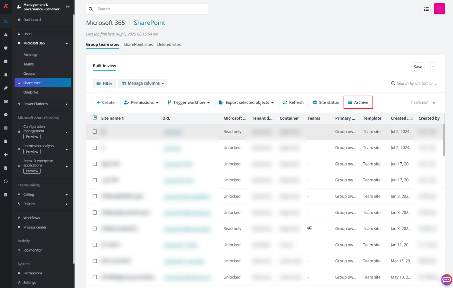Open the three-dots more options button
This screenshot has height=288, width=453.
coord(432,67)
